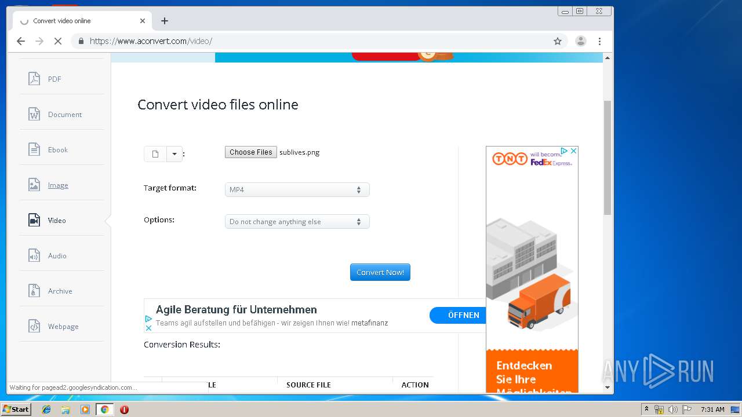The height and width of the screenshot is (417, 742).
Task: Open the Chrome three-dot menu
Action: (x=599, y=41)
